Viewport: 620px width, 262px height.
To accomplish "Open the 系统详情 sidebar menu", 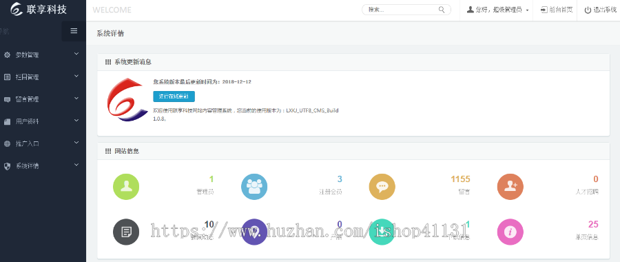I will click(x=43, y=166).
